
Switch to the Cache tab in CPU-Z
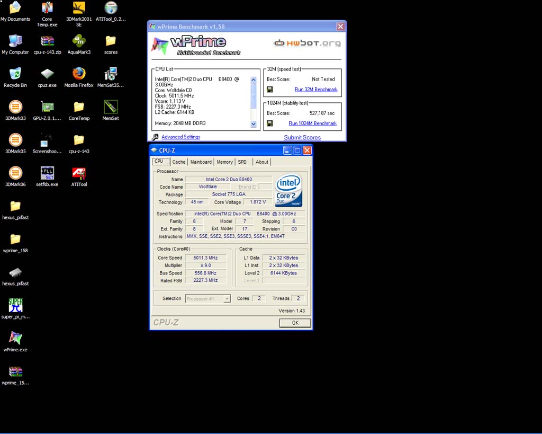[x=179, y=162]
